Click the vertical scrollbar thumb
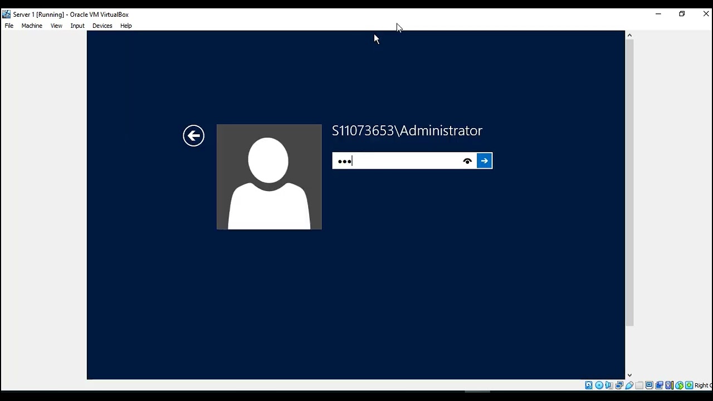The width and height of the screenshot is (713, 401). click(x=629, y=183)
